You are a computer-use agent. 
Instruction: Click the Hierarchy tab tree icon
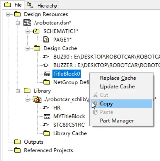pos(30,5)
